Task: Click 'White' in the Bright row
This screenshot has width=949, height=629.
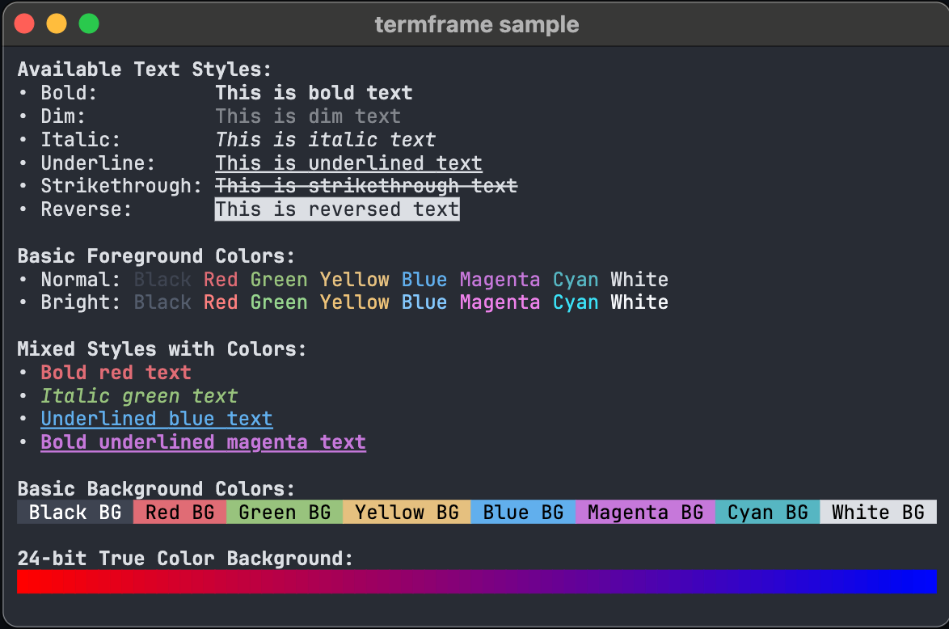Action: tap(639, 302)
